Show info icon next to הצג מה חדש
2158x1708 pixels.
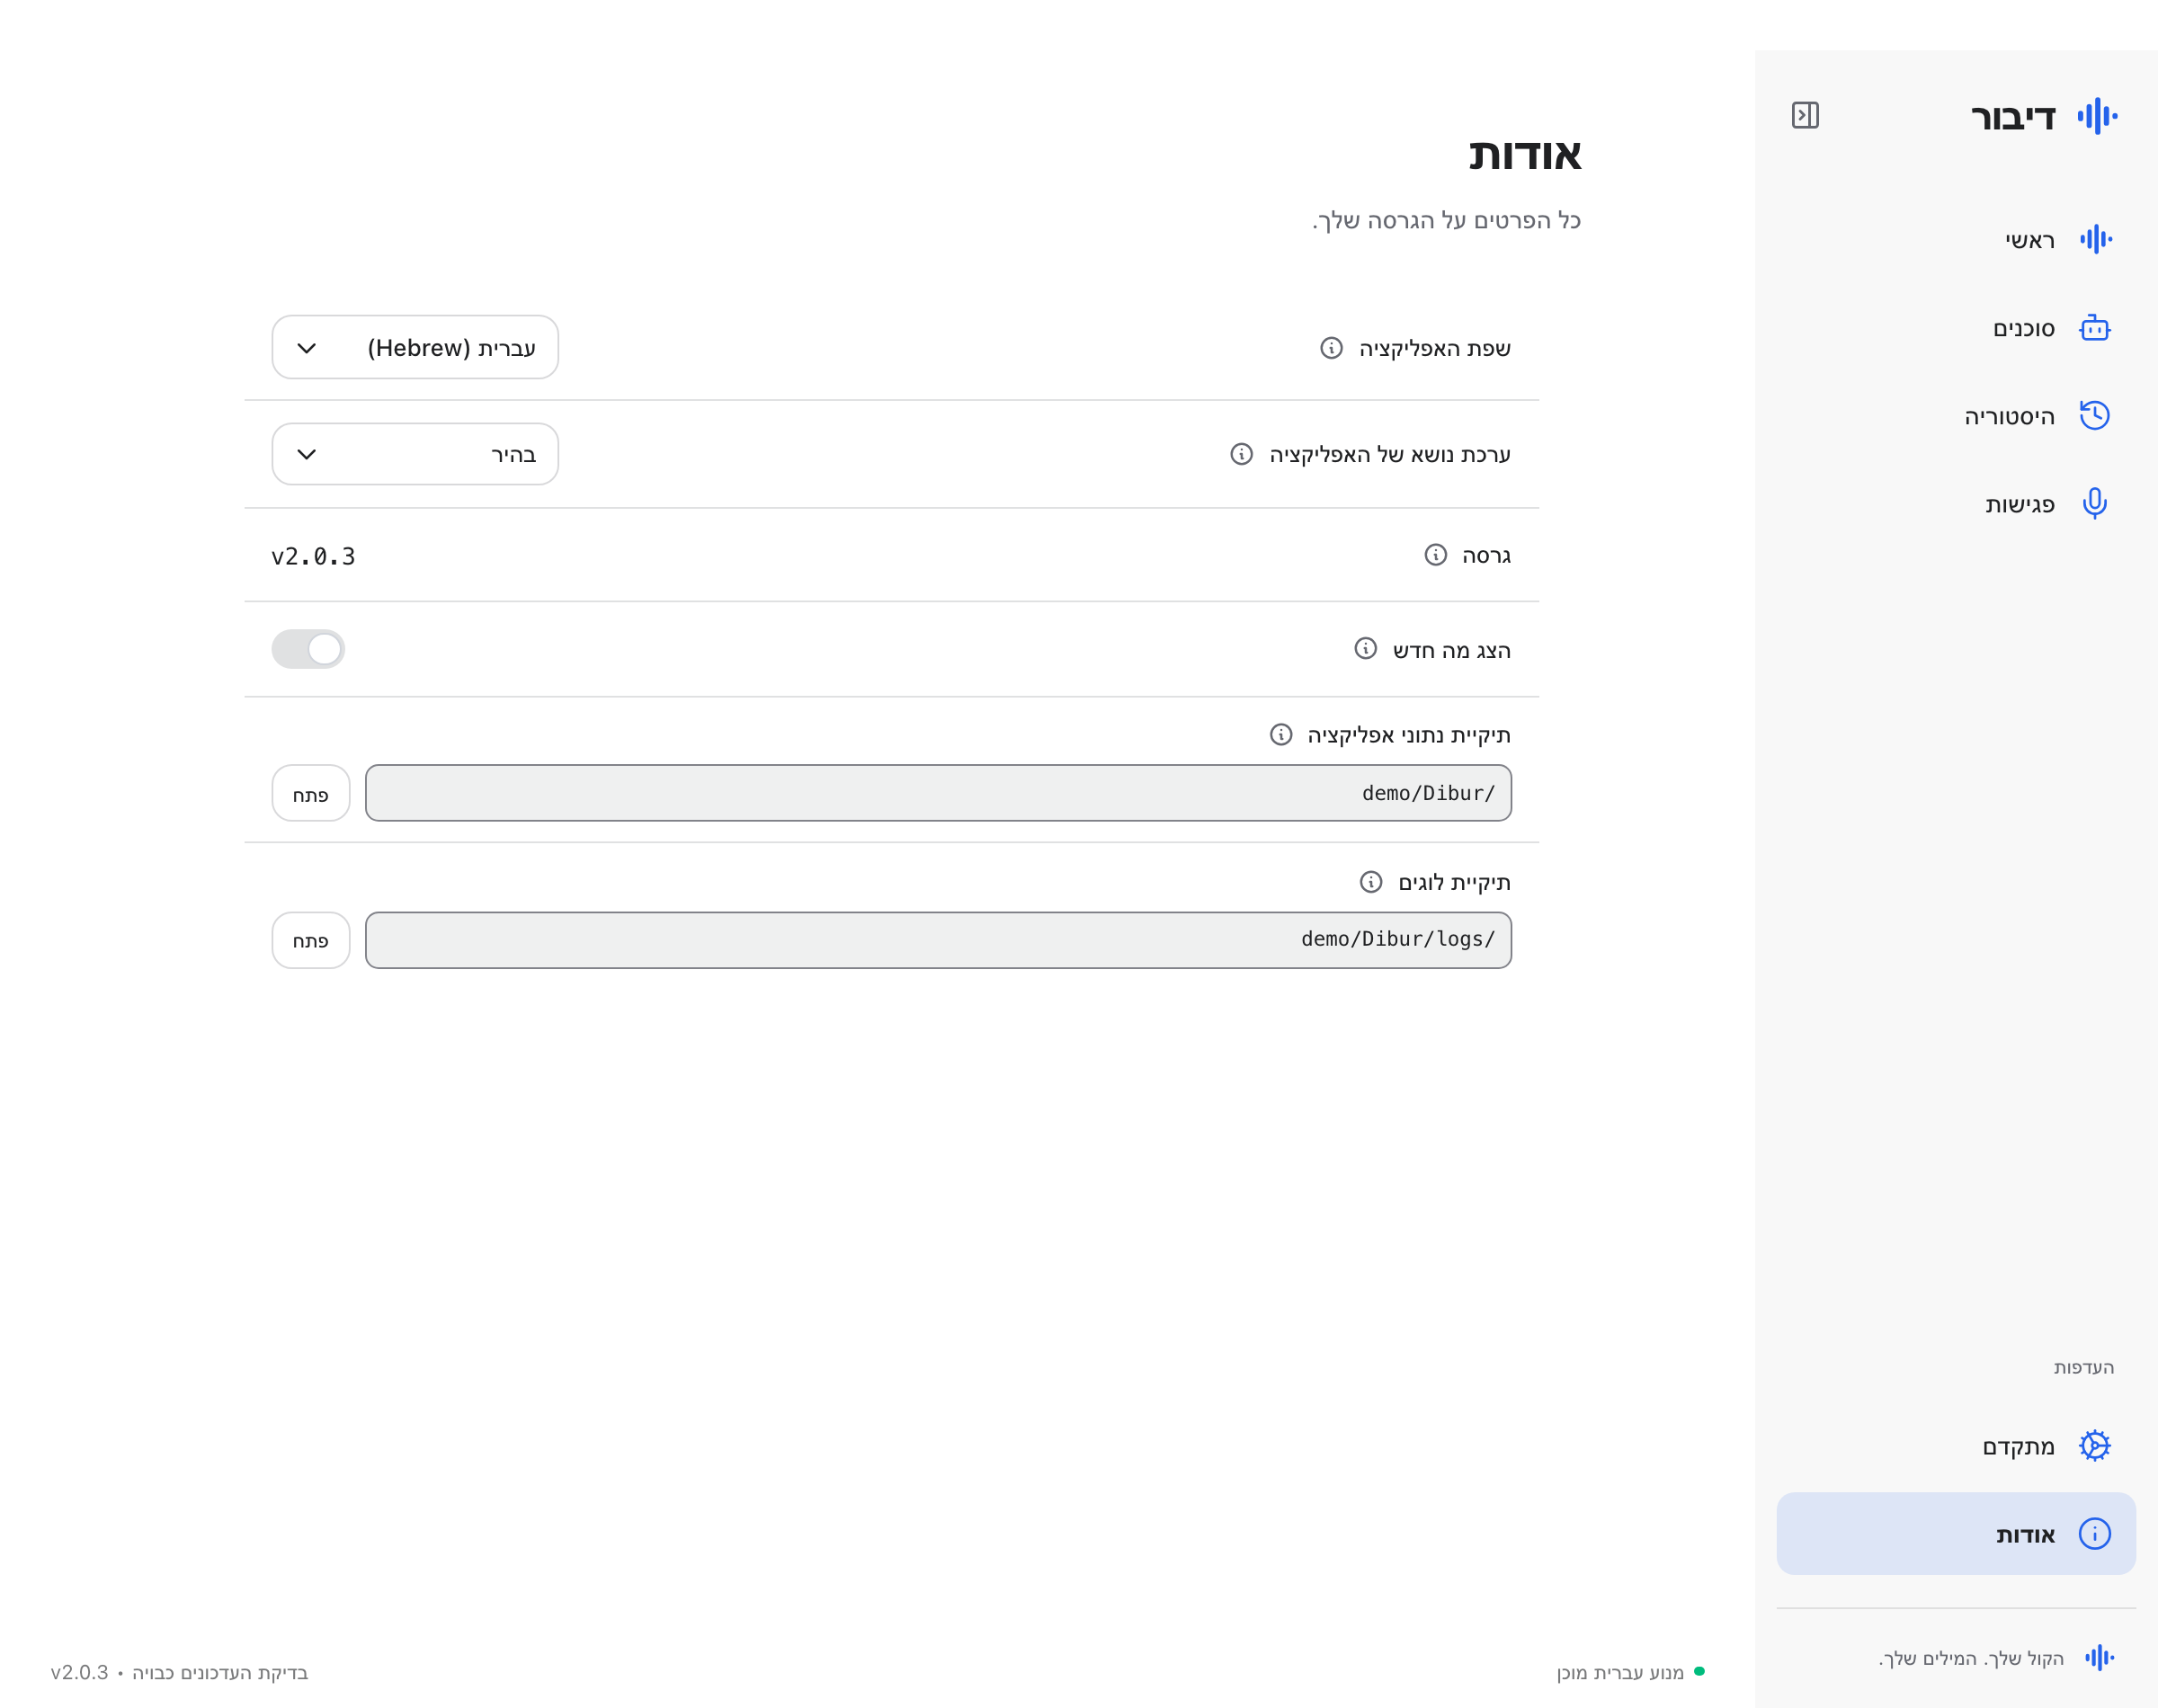coord(1365,649)
